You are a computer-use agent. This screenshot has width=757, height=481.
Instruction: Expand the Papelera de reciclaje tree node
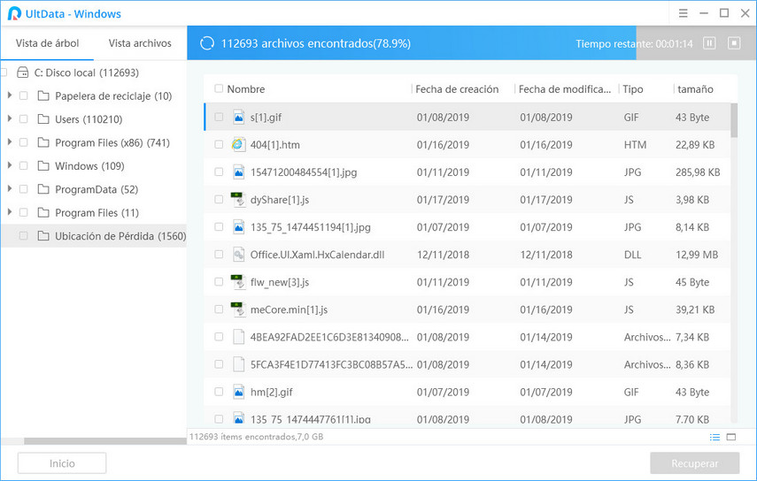(x=9, y=95)
